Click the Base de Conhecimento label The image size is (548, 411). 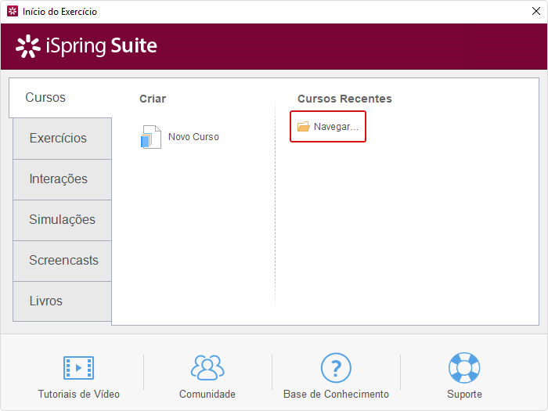pyautogui.click(x=336, y=395)
